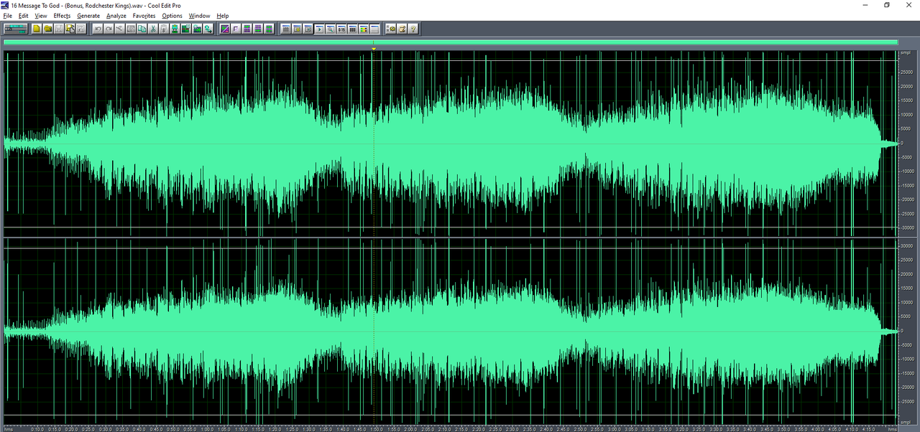Click the Cool Edit Pro title bar icon
Image resolution: width=920 pixels, height=432 pixels.
[x=5, y=5]
